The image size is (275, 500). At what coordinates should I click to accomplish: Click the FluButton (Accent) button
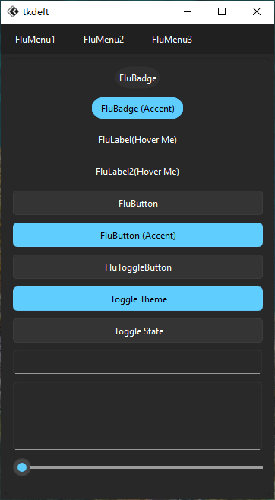point(137,235)
